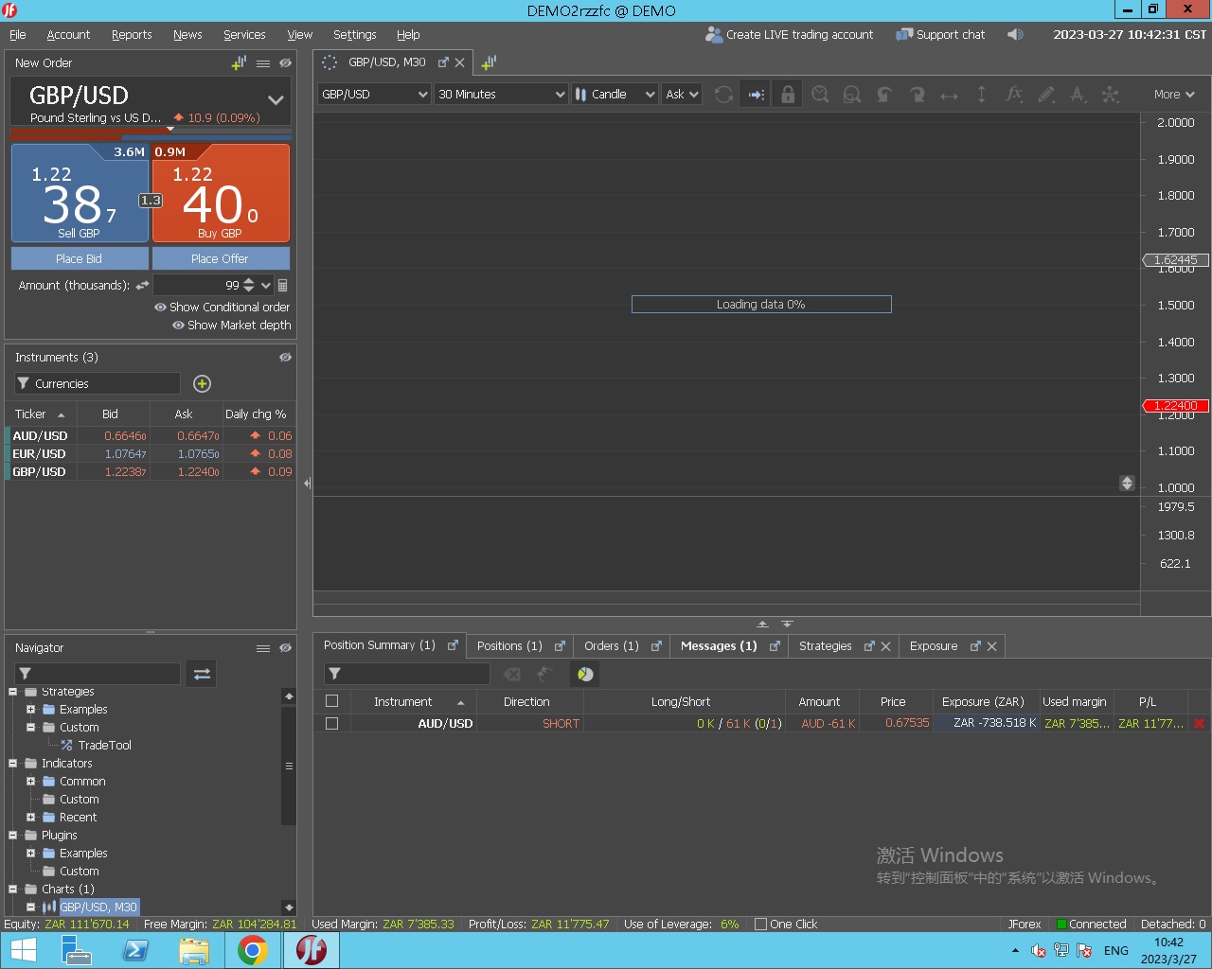This screenshot has height=969, width=1212.
Task: Click the pattern nodes tool icon
Action: click(x=1111, y=95)
